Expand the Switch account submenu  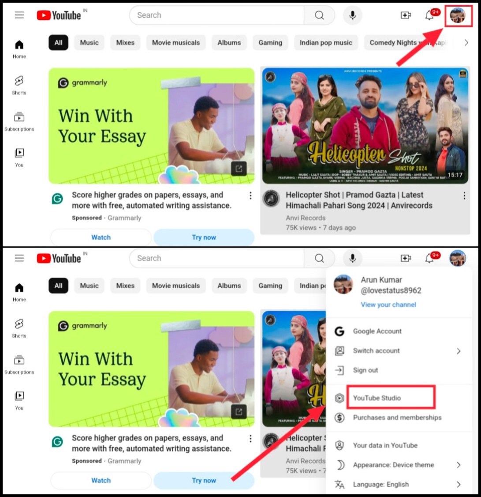click(459, 351)
